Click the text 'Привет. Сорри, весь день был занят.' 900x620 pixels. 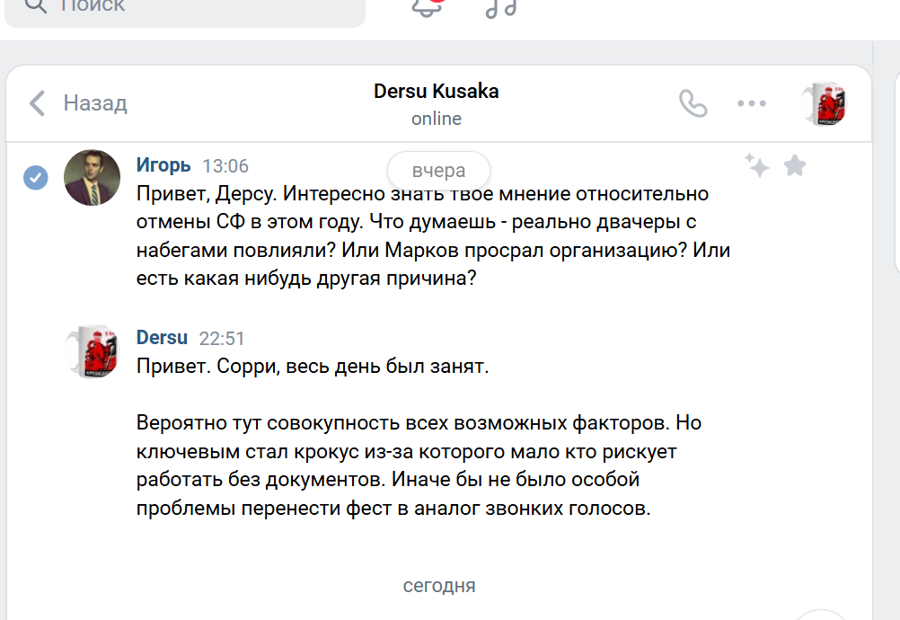point(313,367)
